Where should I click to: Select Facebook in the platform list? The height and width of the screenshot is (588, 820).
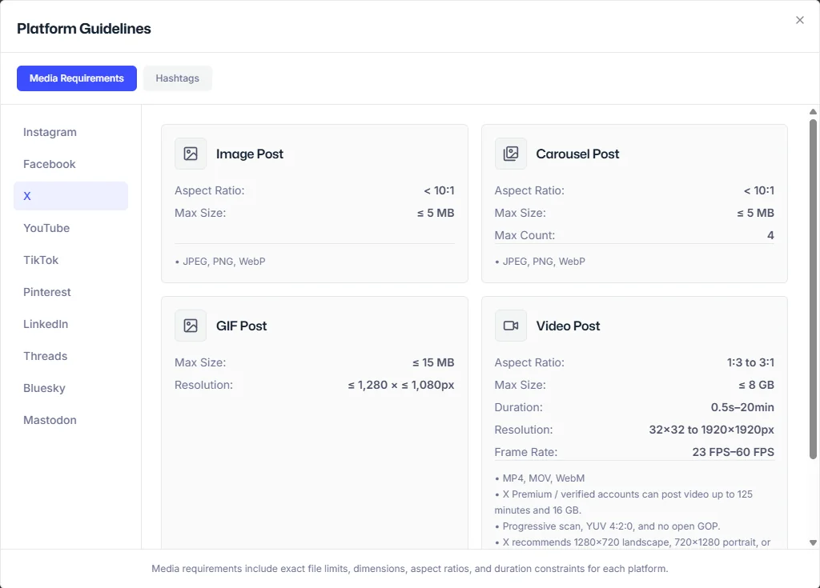click(70, 164)
